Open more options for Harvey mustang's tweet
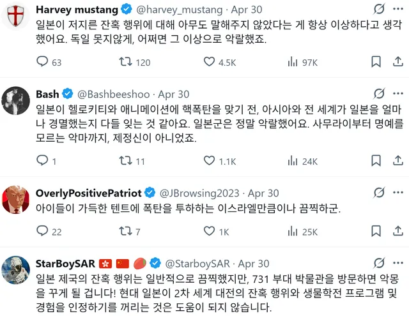The image size is (409, 316). tap(397, 10)
